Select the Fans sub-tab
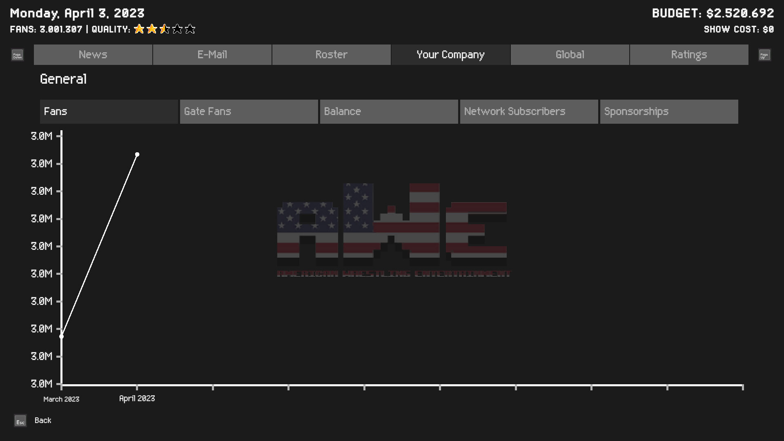This screenshot has height=441, width=784. pos(109,111)
